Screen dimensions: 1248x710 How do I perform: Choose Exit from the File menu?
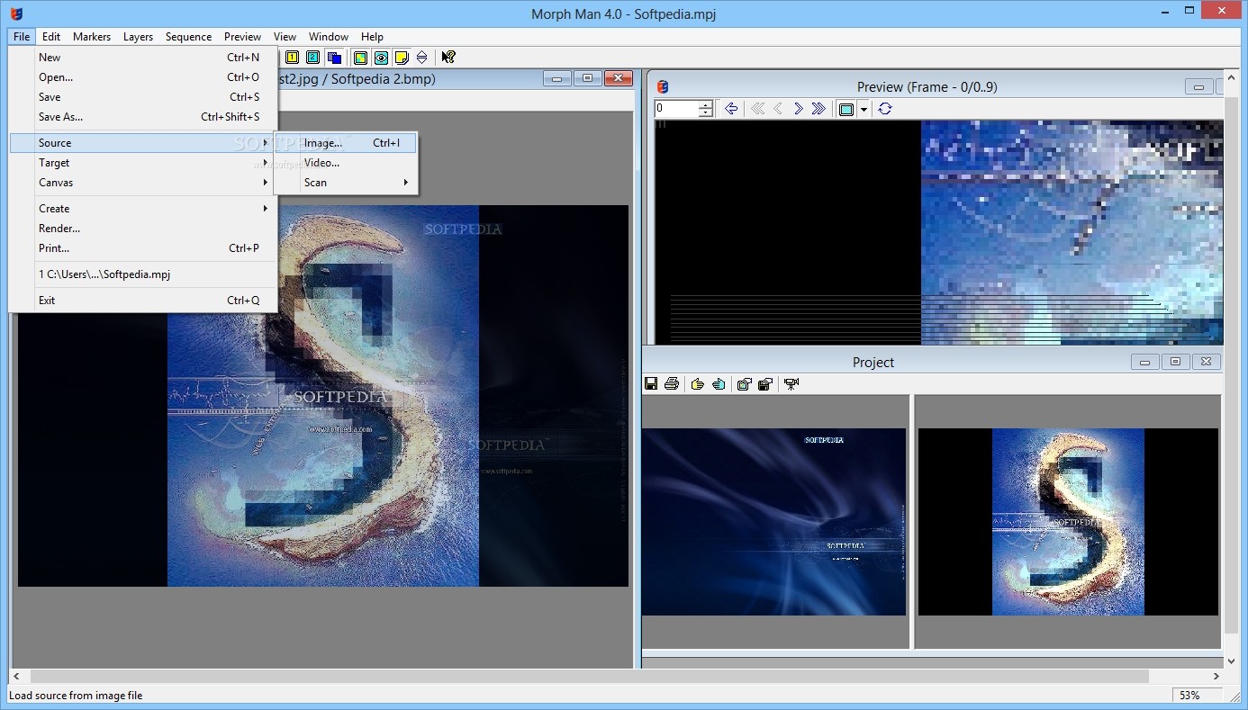tap(143, 301)
